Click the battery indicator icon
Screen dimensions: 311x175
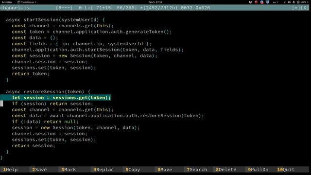298,2
